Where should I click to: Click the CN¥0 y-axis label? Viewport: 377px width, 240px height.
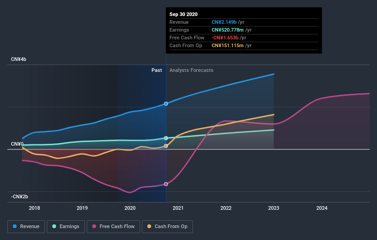[17, 144]
